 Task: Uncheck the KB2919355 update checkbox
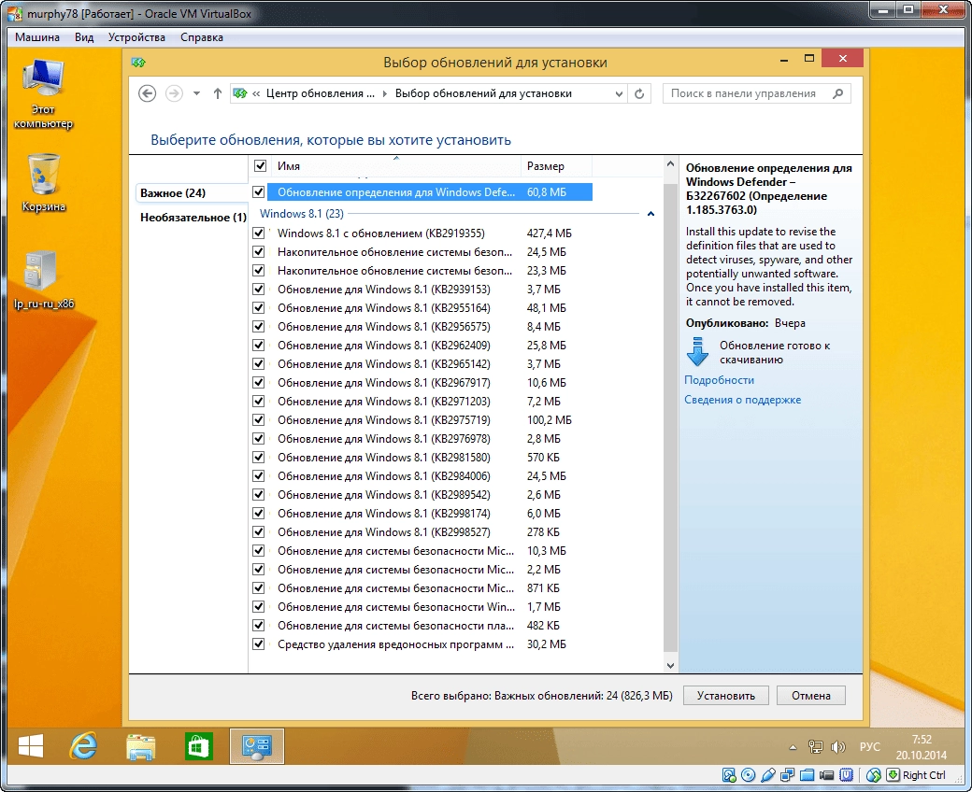(259, 233)
